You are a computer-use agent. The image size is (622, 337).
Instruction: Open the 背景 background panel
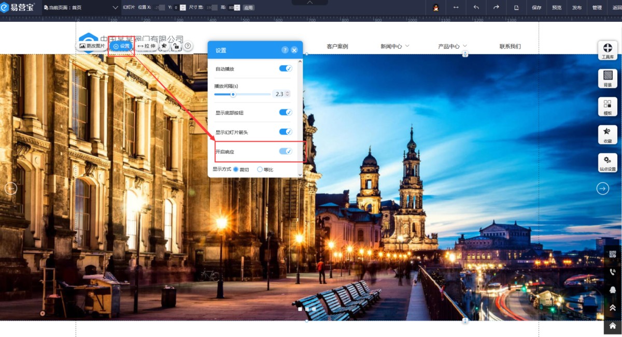(607, 79)
